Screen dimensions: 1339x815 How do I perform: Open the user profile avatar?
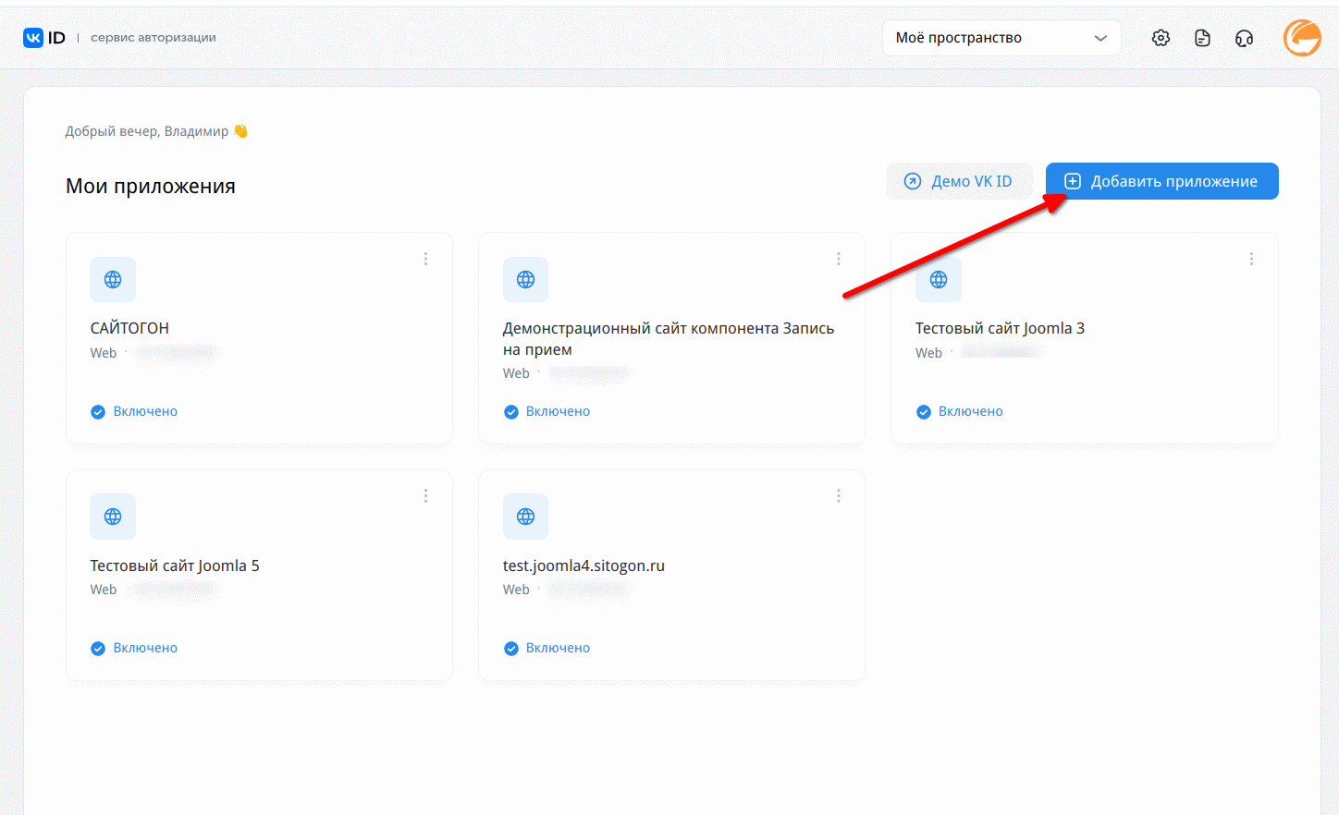1302,38
